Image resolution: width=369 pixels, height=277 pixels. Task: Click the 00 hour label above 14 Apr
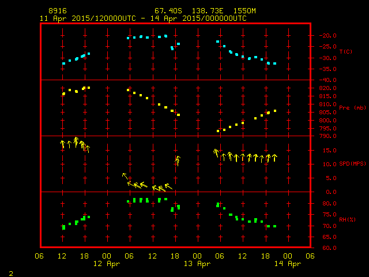click(288, 256)
